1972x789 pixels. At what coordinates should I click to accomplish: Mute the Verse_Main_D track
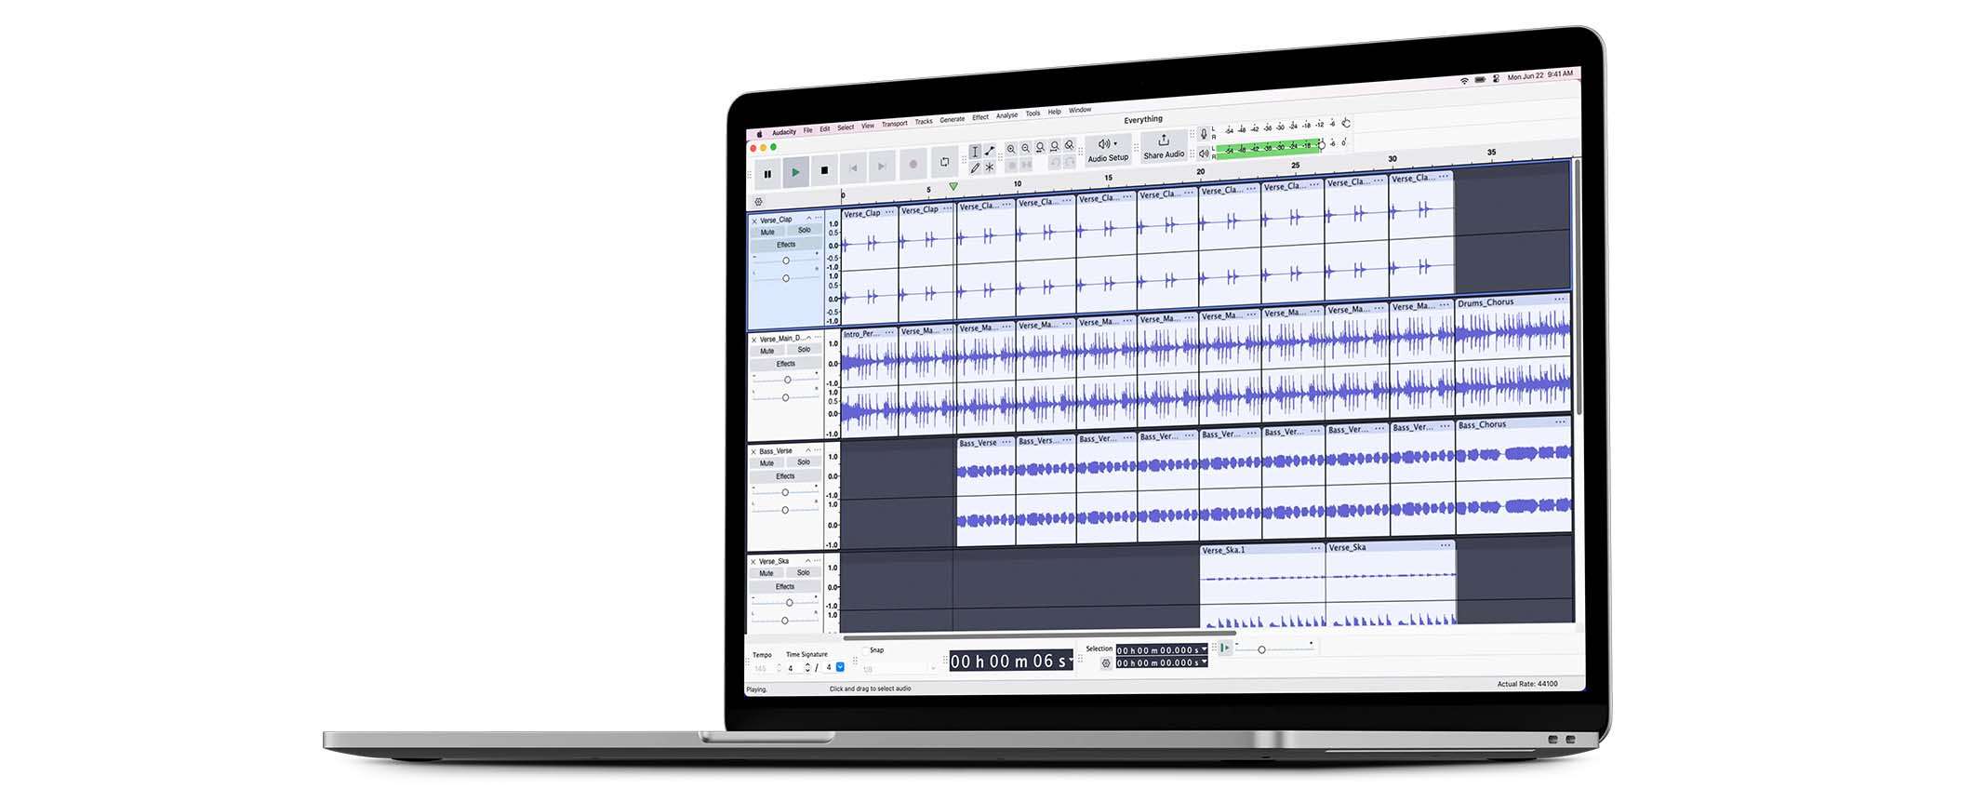click(x=767, y=351)
